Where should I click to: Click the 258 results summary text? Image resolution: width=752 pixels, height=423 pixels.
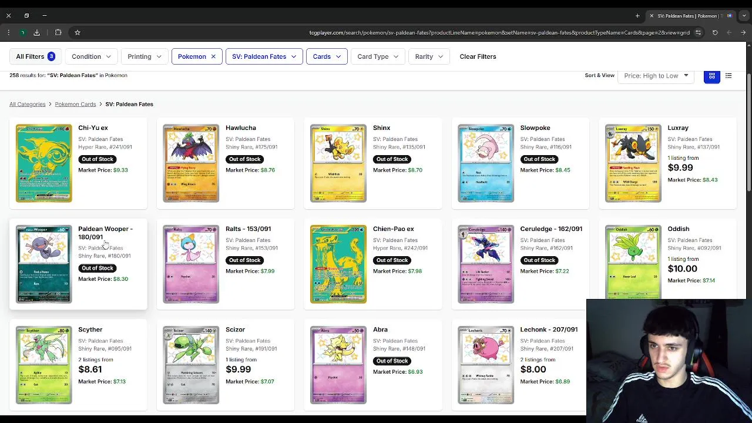point(68,75)
